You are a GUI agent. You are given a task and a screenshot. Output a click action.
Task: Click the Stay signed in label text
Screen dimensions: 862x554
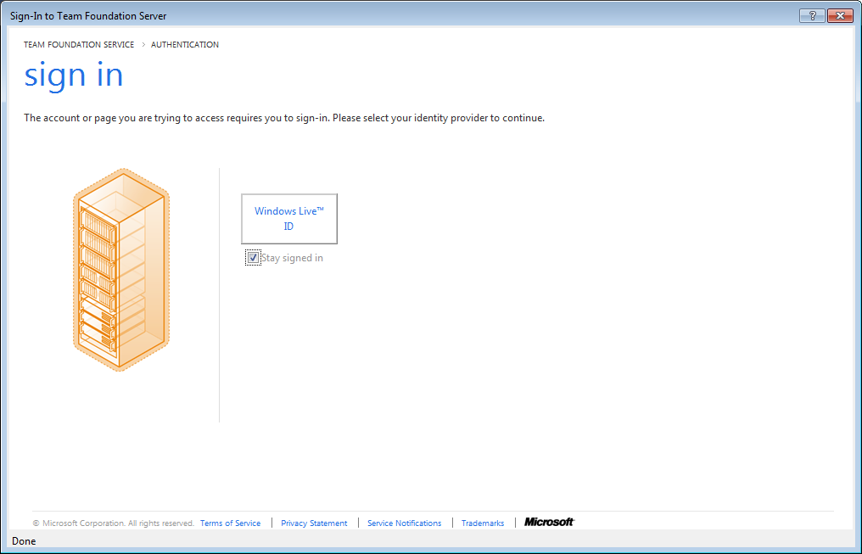point(292,258)
